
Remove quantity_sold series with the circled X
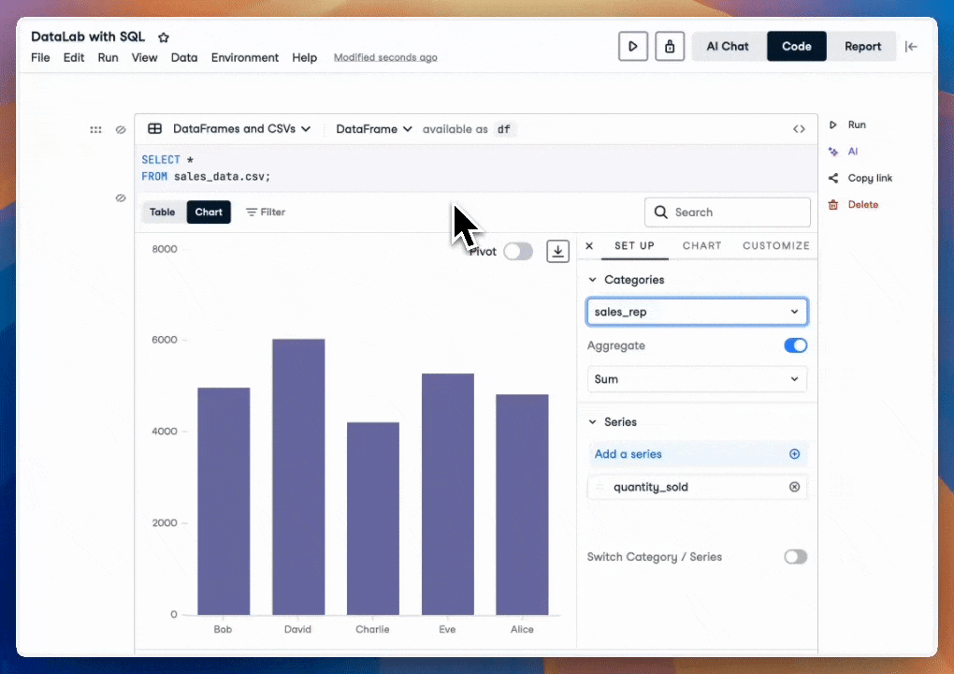[794, 487]
